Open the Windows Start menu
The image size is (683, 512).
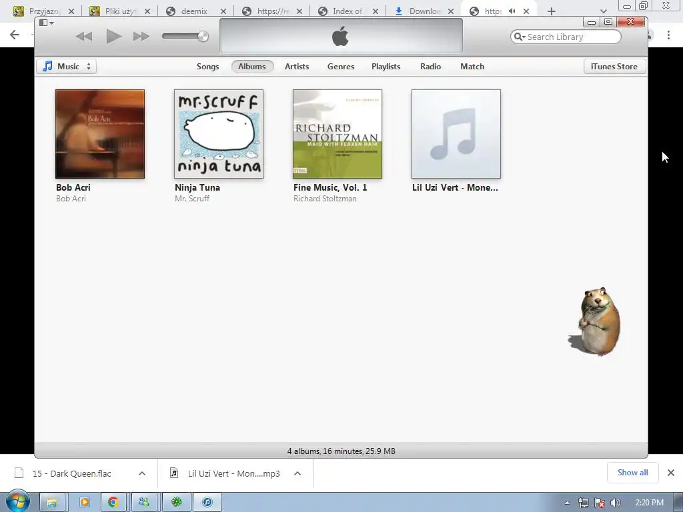[x=18, y=501]
